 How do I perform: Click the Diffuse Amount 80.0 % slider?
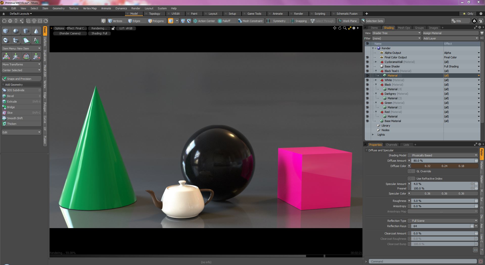pyautogui.click(x=443, y=161)
